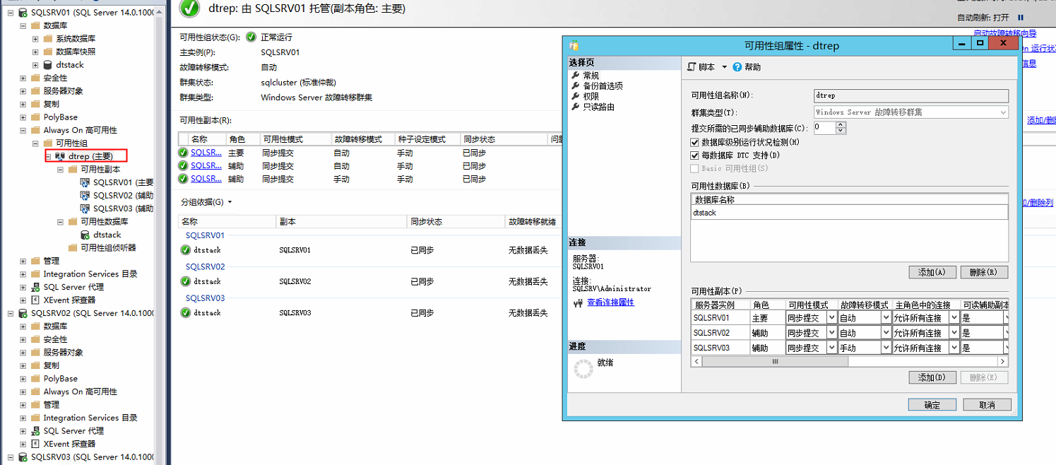Click the SQLSRV01 server node icon
The width and height of the screenshot is (1056, 465).
(x=23, y=13)
